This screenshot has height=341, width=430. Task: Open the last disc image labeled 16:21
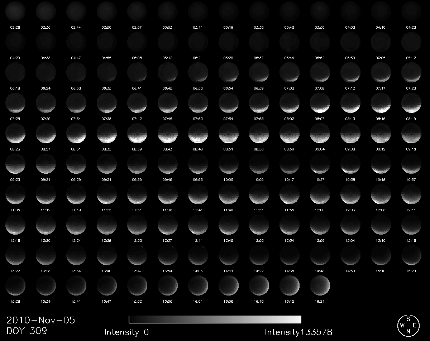click(x=320, y=285)
